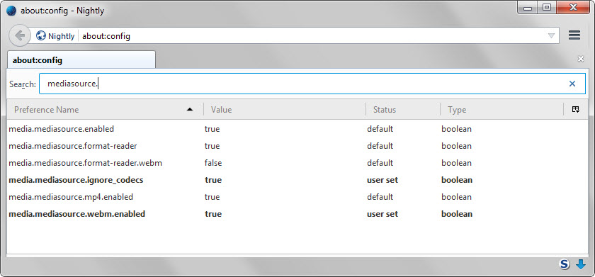Click false value of format-reader.webm

click(213, 163)
